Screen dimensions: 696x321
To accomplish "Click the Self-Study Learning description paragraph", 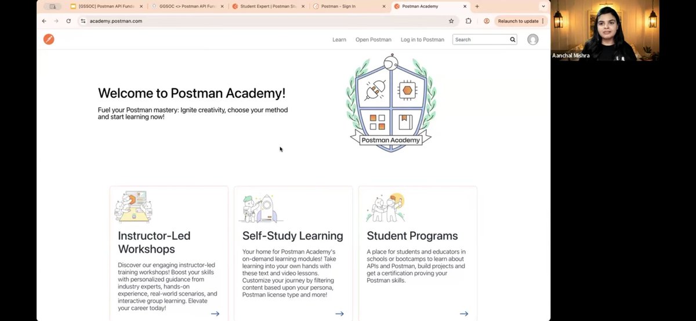I will pos(289,273).
